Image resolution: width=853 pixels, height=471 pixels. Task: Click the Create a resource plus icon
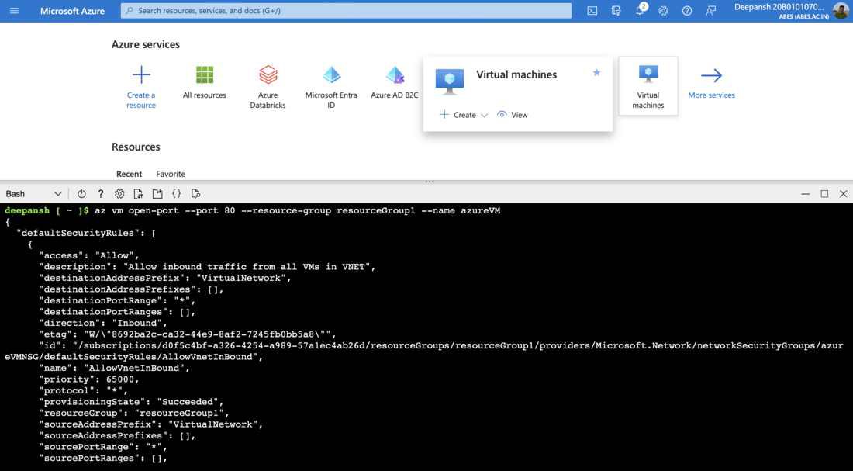[141, 74]
